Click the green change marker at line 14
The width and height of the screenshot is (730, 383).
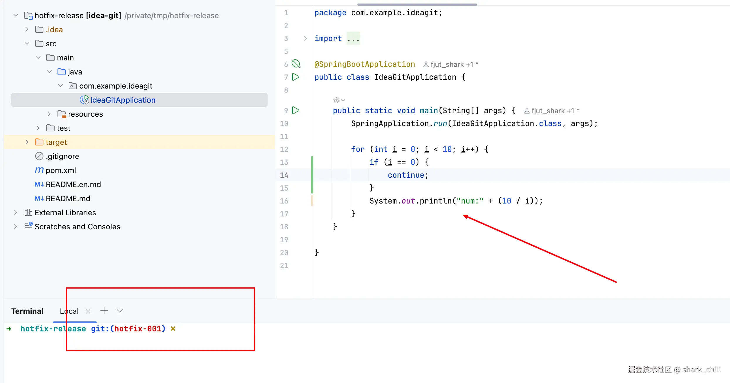click(312, 175)
